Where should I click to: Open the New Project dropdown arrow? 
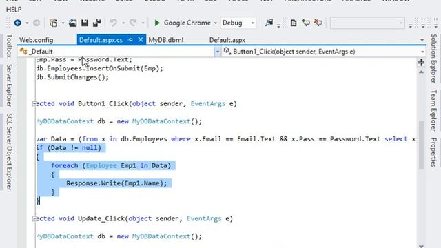63,23
